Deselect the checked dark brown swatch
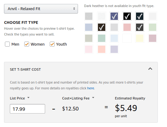The width and height of the screenshot is (167, 127). click(102, 27)
